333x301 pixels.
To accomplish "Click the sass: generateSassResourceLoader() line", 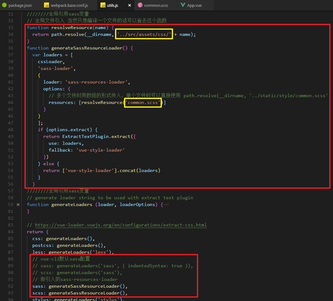I will (x=80, y=286).
